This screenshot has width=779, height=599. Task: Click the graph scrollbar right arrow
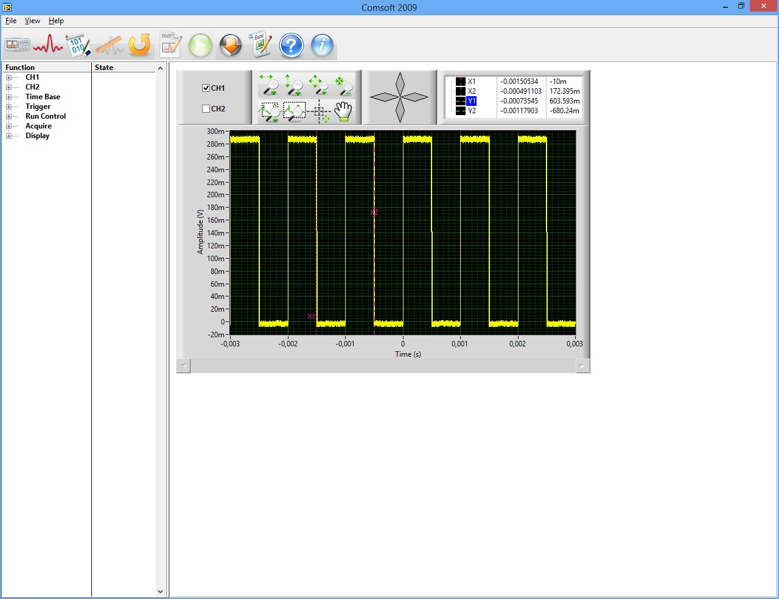(582, 366)
